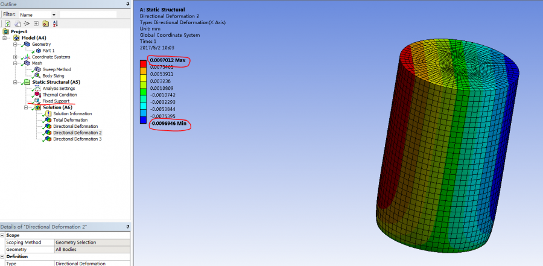
Task: Select the Solution Information icon
Action: (x=48, y=113)
